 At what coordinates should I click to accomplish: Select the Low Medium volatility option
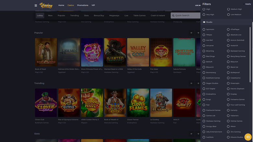228,15
